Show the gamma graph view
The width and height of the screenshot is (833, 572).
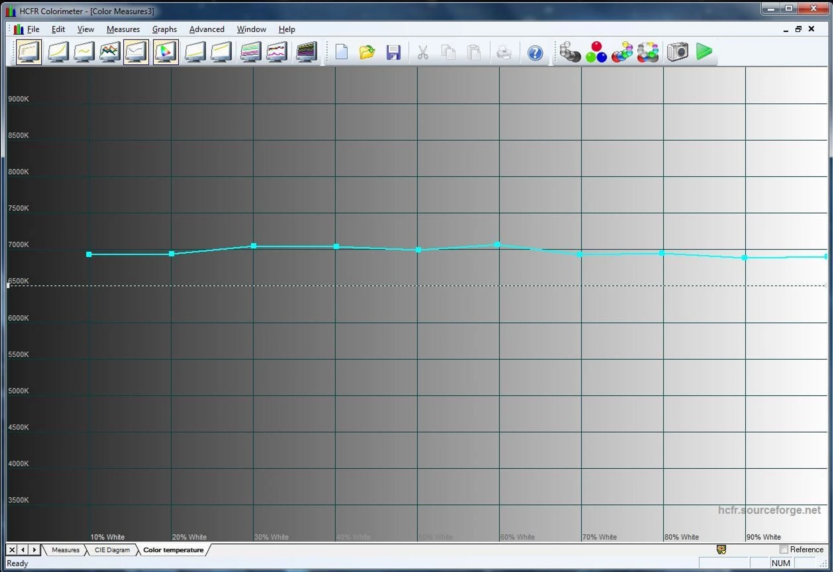coord(84,52)
